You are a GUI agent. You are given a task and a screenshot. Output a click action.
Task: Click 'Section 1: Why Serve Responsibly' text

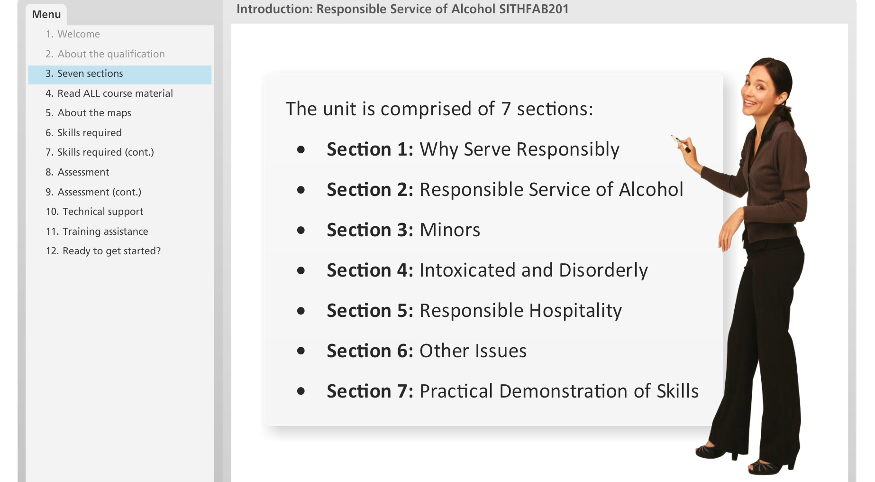click(x=473, y=149)
